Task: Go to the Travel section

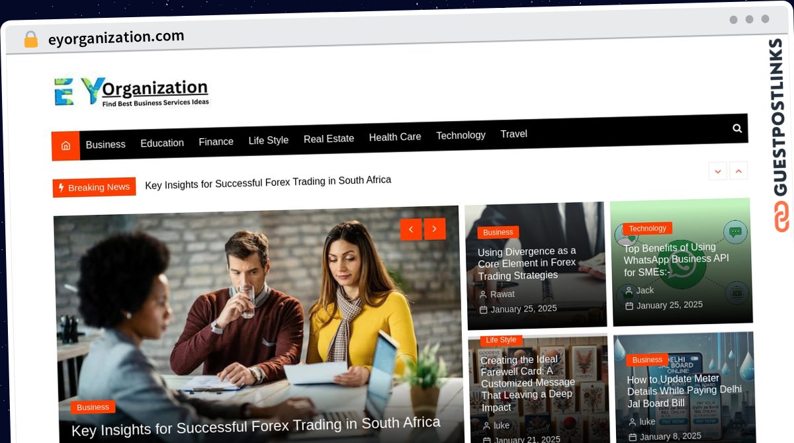Action: pos(514,134)
